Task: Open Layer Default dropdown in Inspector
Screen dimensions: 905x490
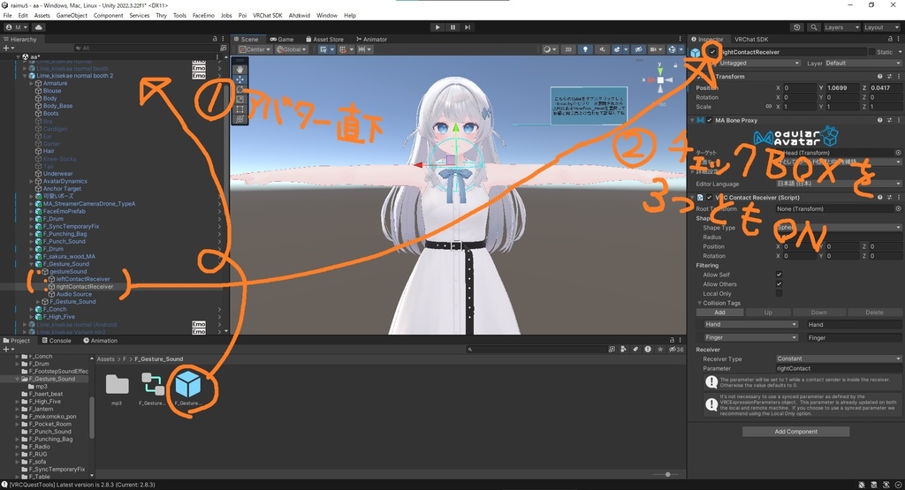Action: (863, 63)
